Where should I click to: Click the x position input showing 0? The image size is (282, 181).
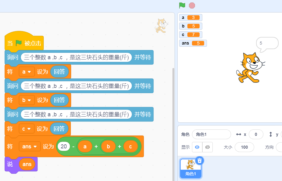click(x=256, y=134)
